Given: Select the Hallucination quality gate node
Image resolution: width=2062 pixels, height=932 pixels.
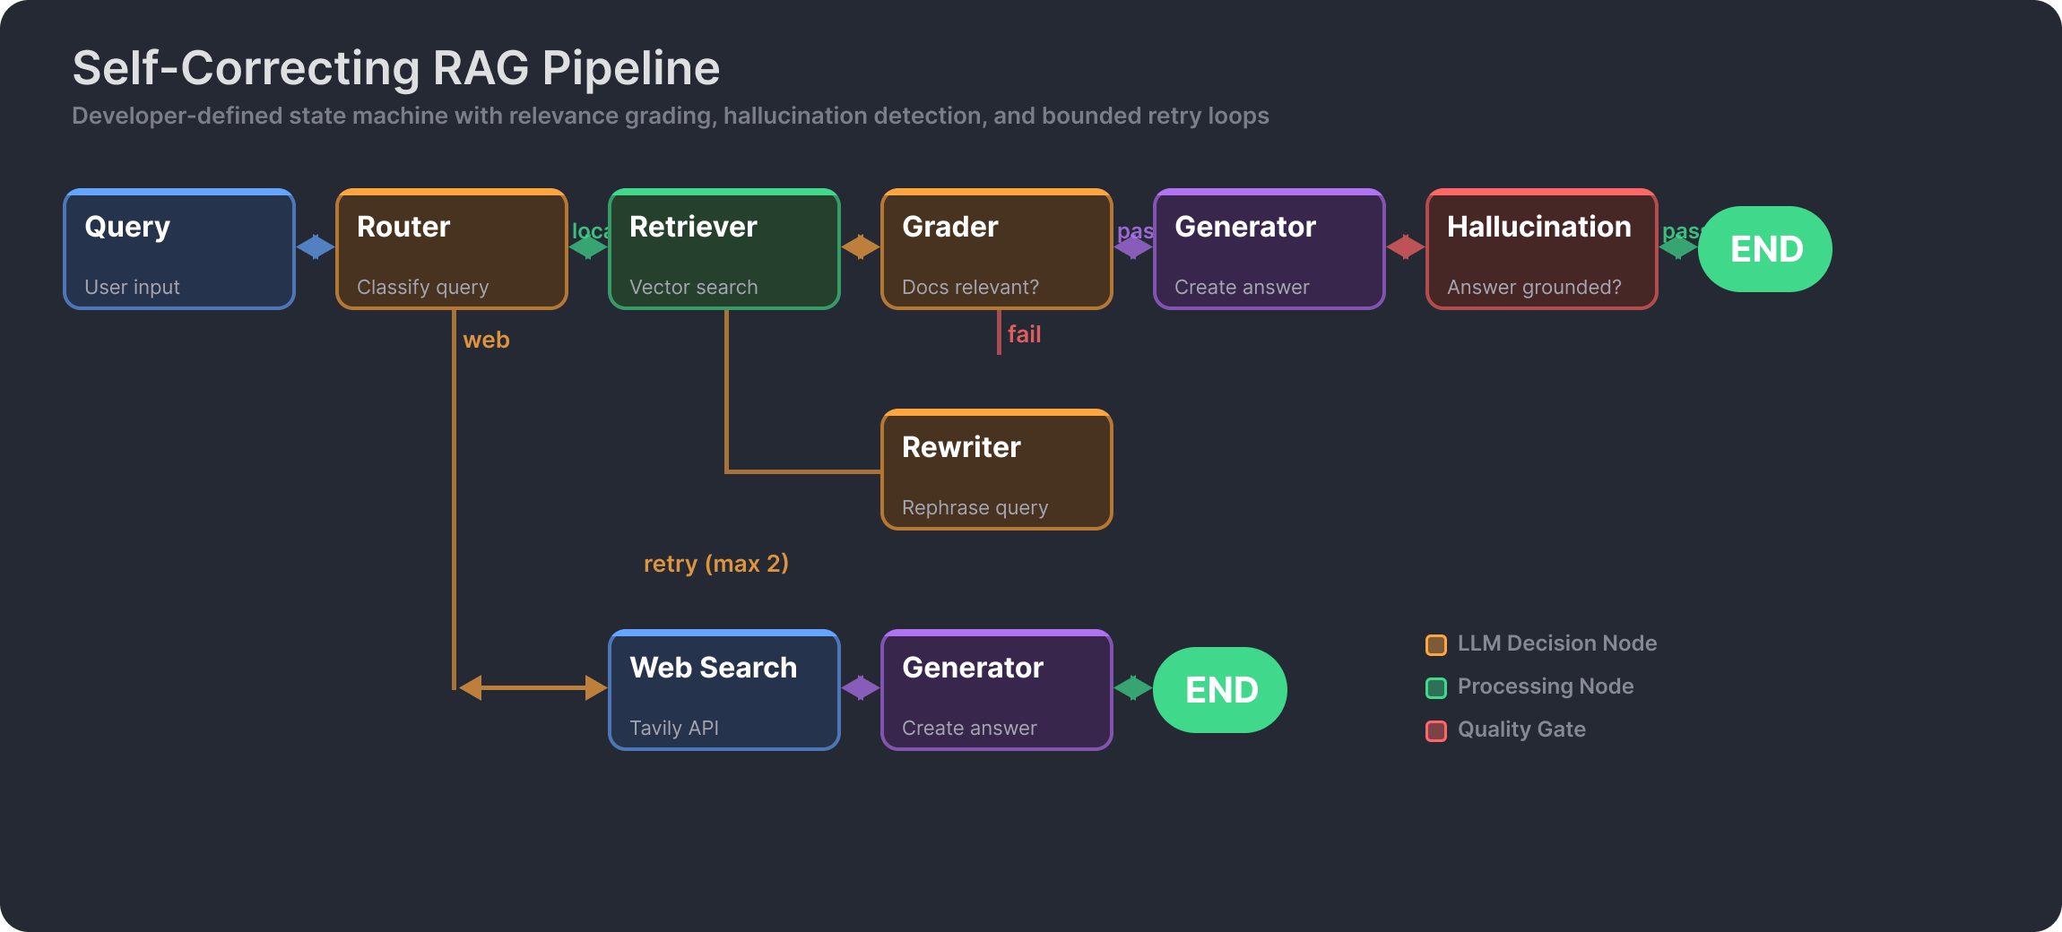Looking at the screenshot, I should pos(1542,249).
